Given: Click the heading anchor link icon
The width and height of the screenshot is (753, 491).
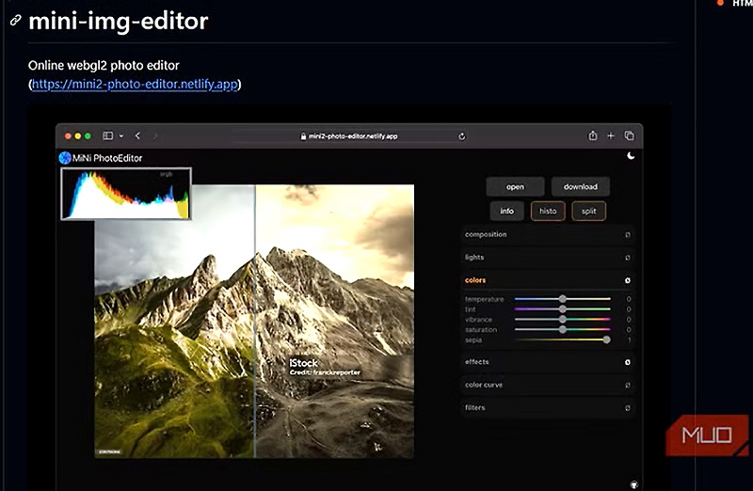Looking at the screenshot, I should click(x=15, y=20).
